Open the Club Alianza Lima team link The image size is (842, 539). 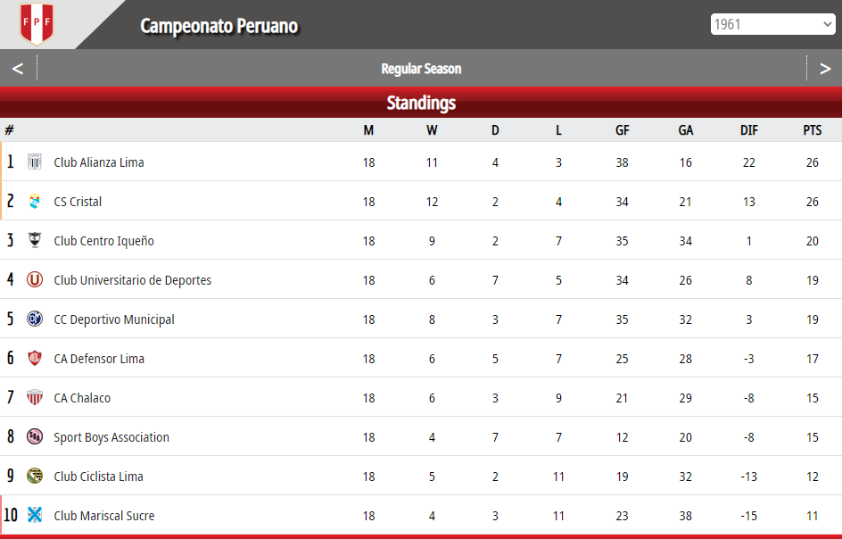coord(99,162)
